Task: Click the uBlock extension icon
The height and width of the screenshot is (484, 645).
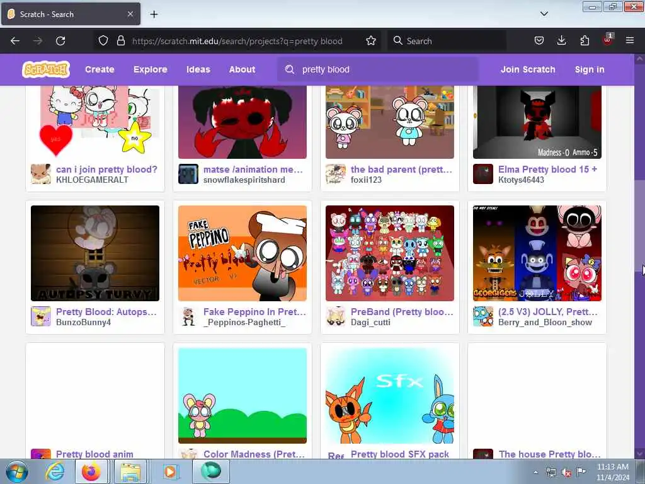Action: 607,40
